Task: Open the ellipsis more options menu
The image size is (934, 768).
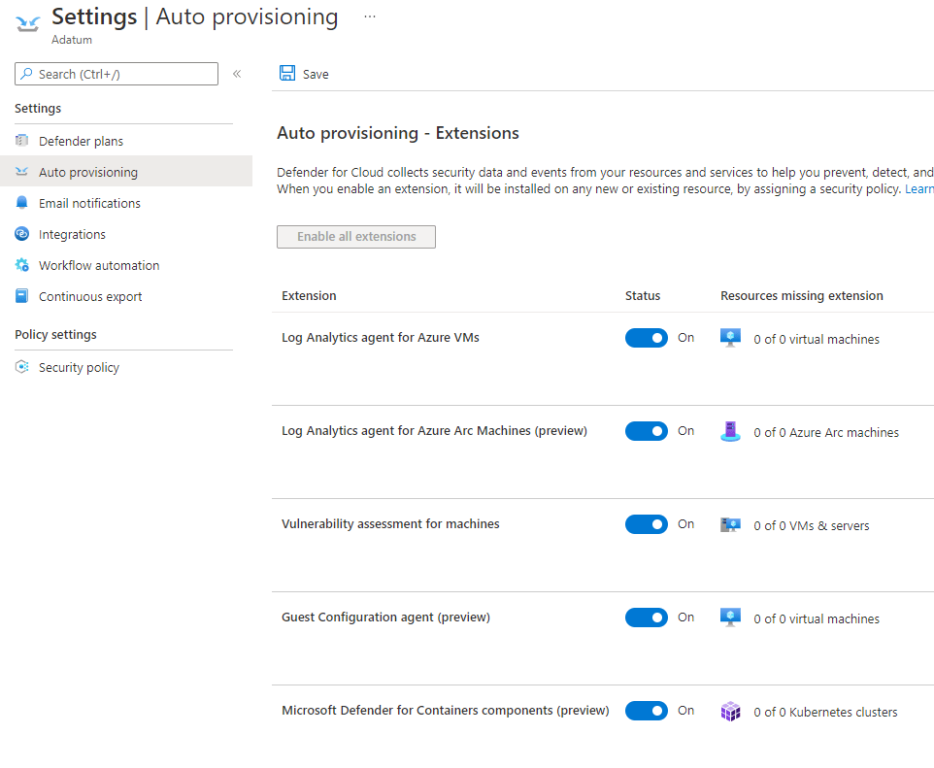Action: 370,17
